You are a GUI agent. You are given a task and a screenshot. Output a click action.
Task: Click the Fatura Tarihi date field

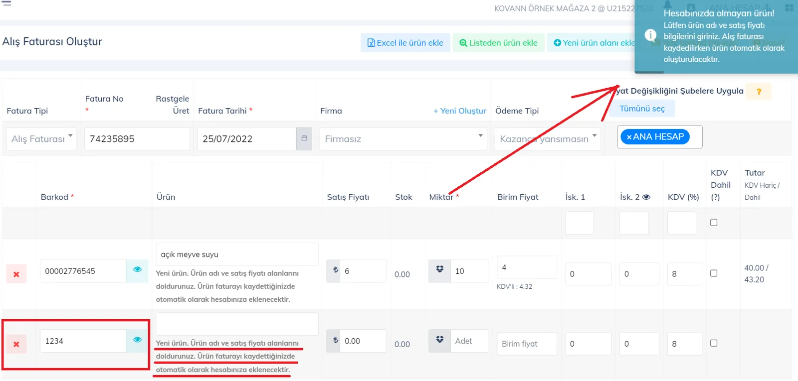247,138
